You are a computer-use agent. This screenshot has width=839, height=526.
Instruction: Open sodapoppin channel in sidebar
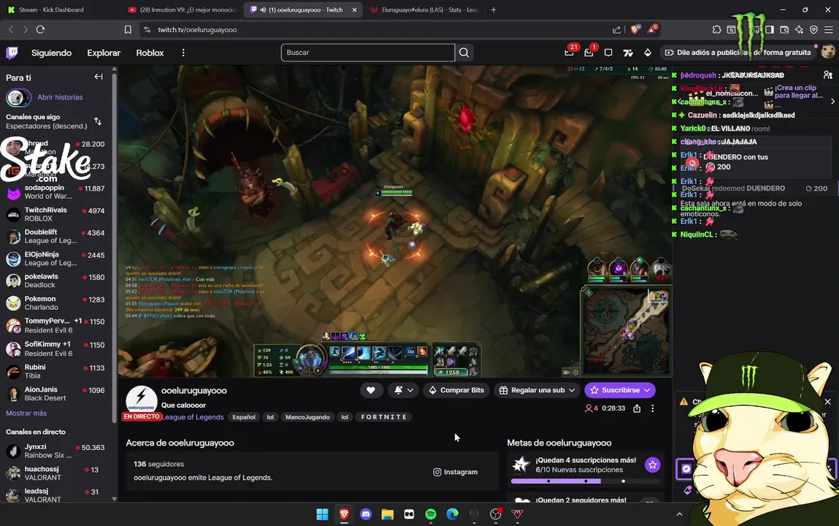click(x=56, y=191)
